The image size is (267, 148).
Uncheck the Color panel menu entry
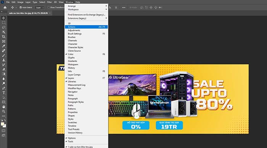(86, 54)
